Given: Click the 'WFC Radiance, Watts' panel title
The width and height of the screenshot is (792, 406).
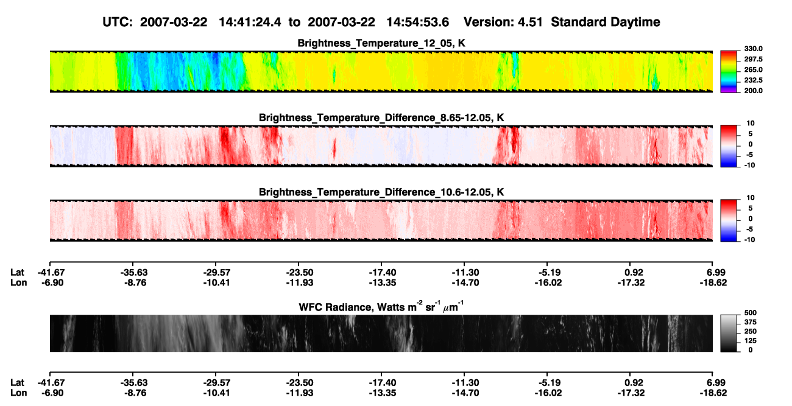Looking at the screenshot, I should tap(381, 306).
